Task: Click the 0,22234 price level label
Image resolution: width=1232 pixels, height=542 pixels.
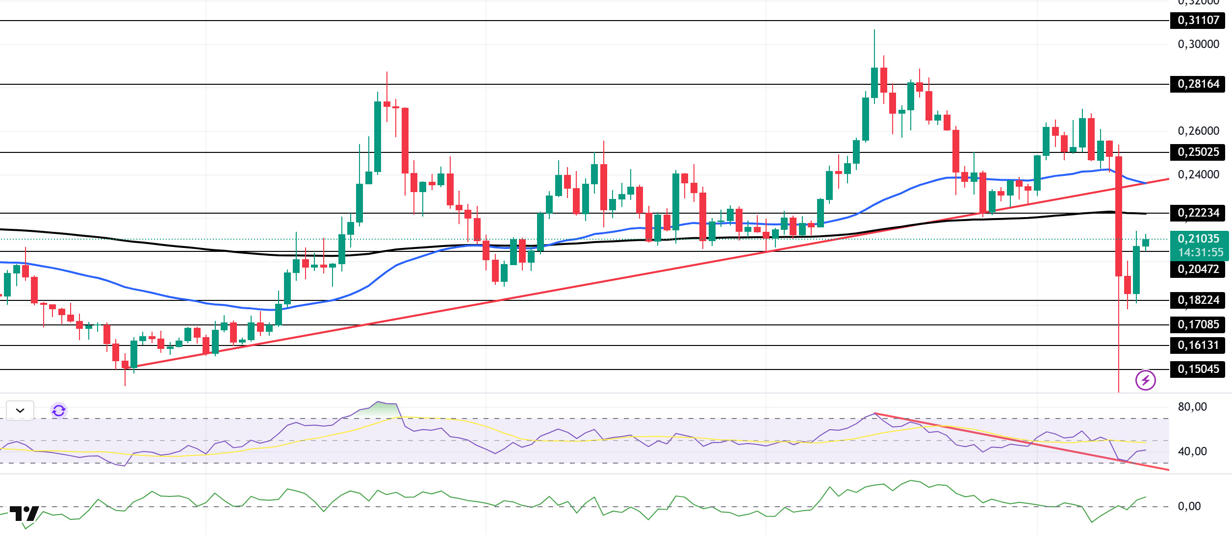Action: point(1198,213)
